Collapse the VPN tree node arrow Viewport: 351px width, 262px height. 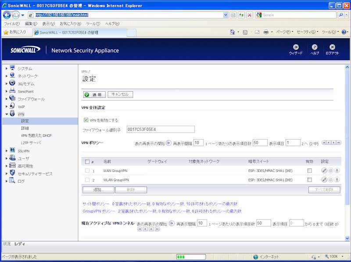click(x=7, y=114)
